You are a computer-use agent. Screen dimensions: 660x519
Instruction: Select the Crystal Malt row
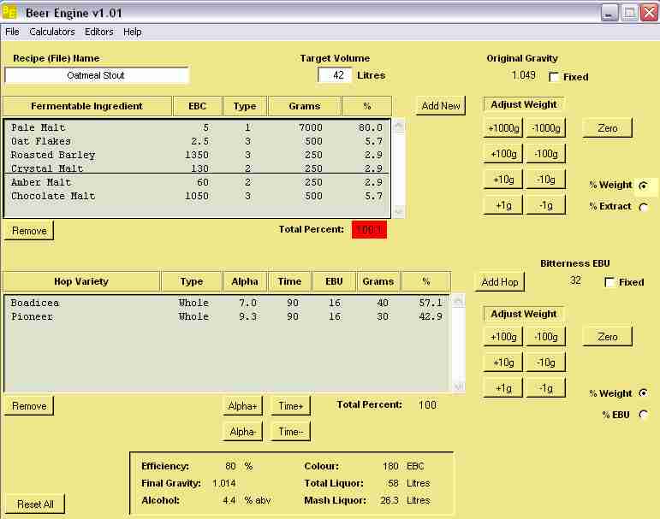click(x=197, y=168)
